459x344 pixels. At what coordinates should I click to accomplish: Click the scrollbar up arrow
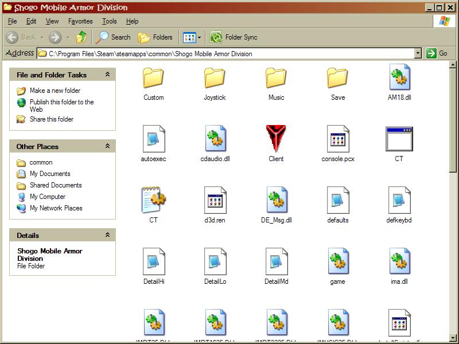tap(453, 65)
